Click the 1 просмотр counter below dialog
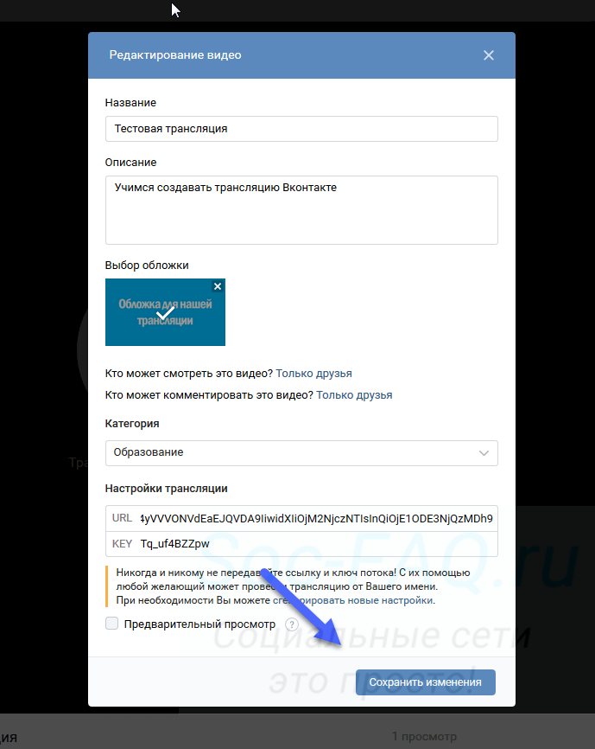This screenshot has height=749, width=595. (424, 737)
